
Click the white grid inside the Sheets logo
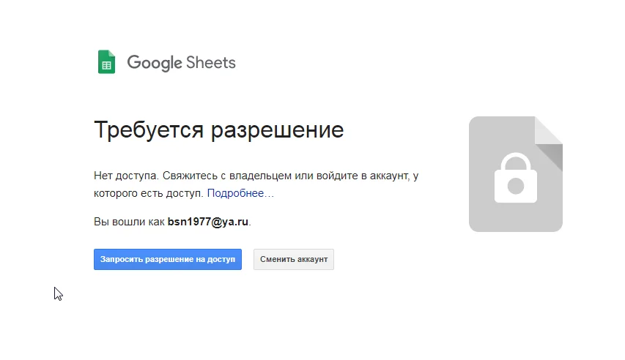(107, 66)
